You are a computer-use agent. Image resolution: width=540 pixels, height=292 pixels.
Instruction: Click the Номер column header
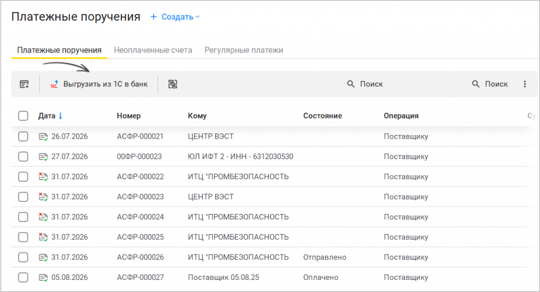point(129,116)
